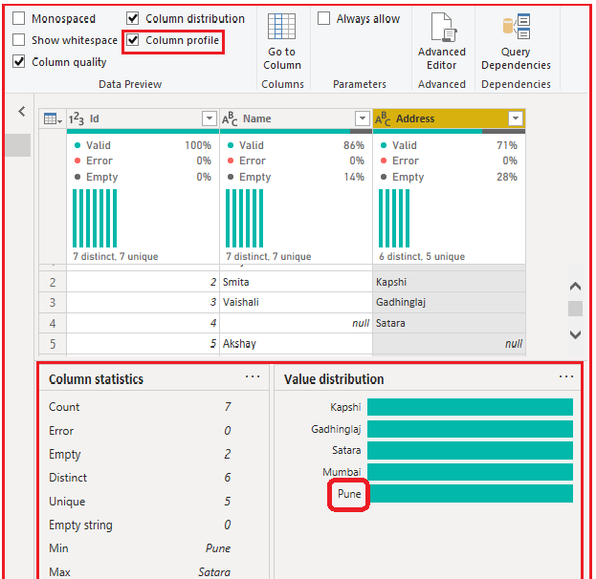
Task: Click the Go to Column icon
Action: (x=281, y=26)
